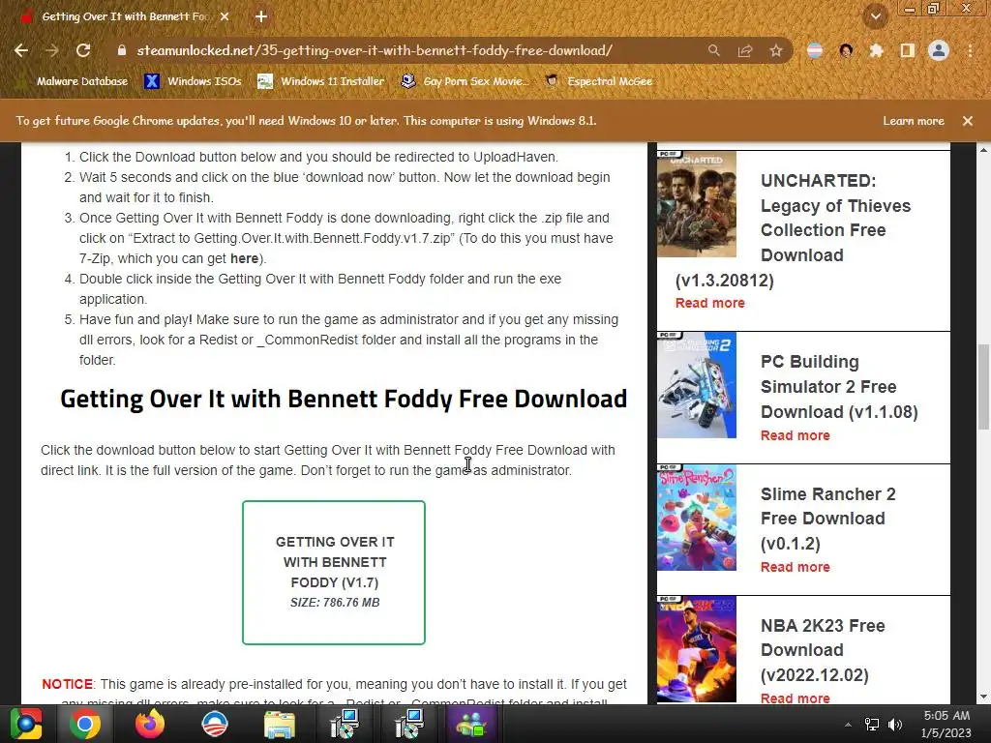The width and height of the screenshot is (991, 743).
Task: Open Slime Rancher 2 Free Download title
Action: point(828,519)
